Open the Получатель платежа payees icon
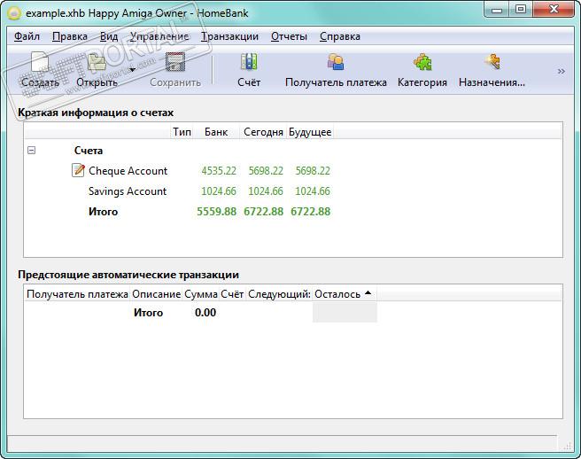The image size is (581, 459). coord(336,62)
